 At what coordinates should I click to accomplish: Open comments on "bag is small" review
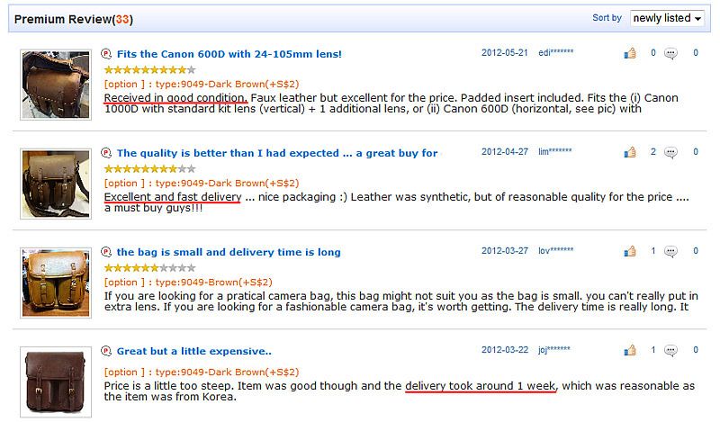tap(670, 251)
